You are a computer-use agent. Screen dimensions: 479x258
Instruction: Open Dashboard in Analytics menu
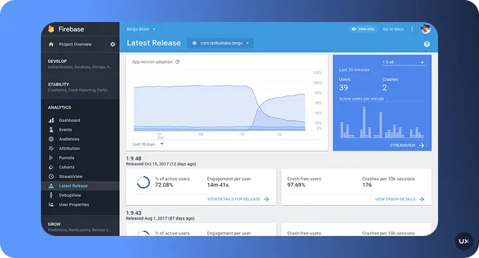(80, 120)
